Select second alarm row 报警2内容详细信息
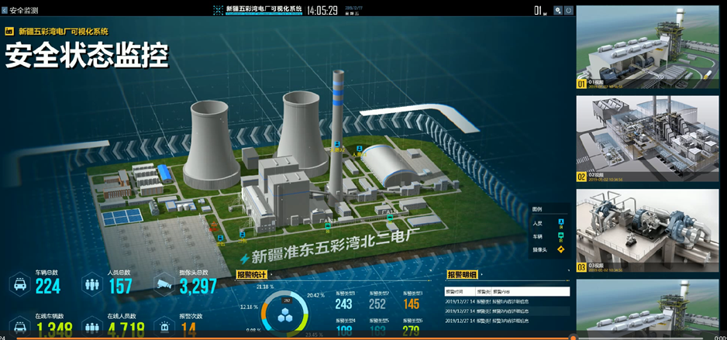Viewport: 727px width, 340px height. point(507,311)
